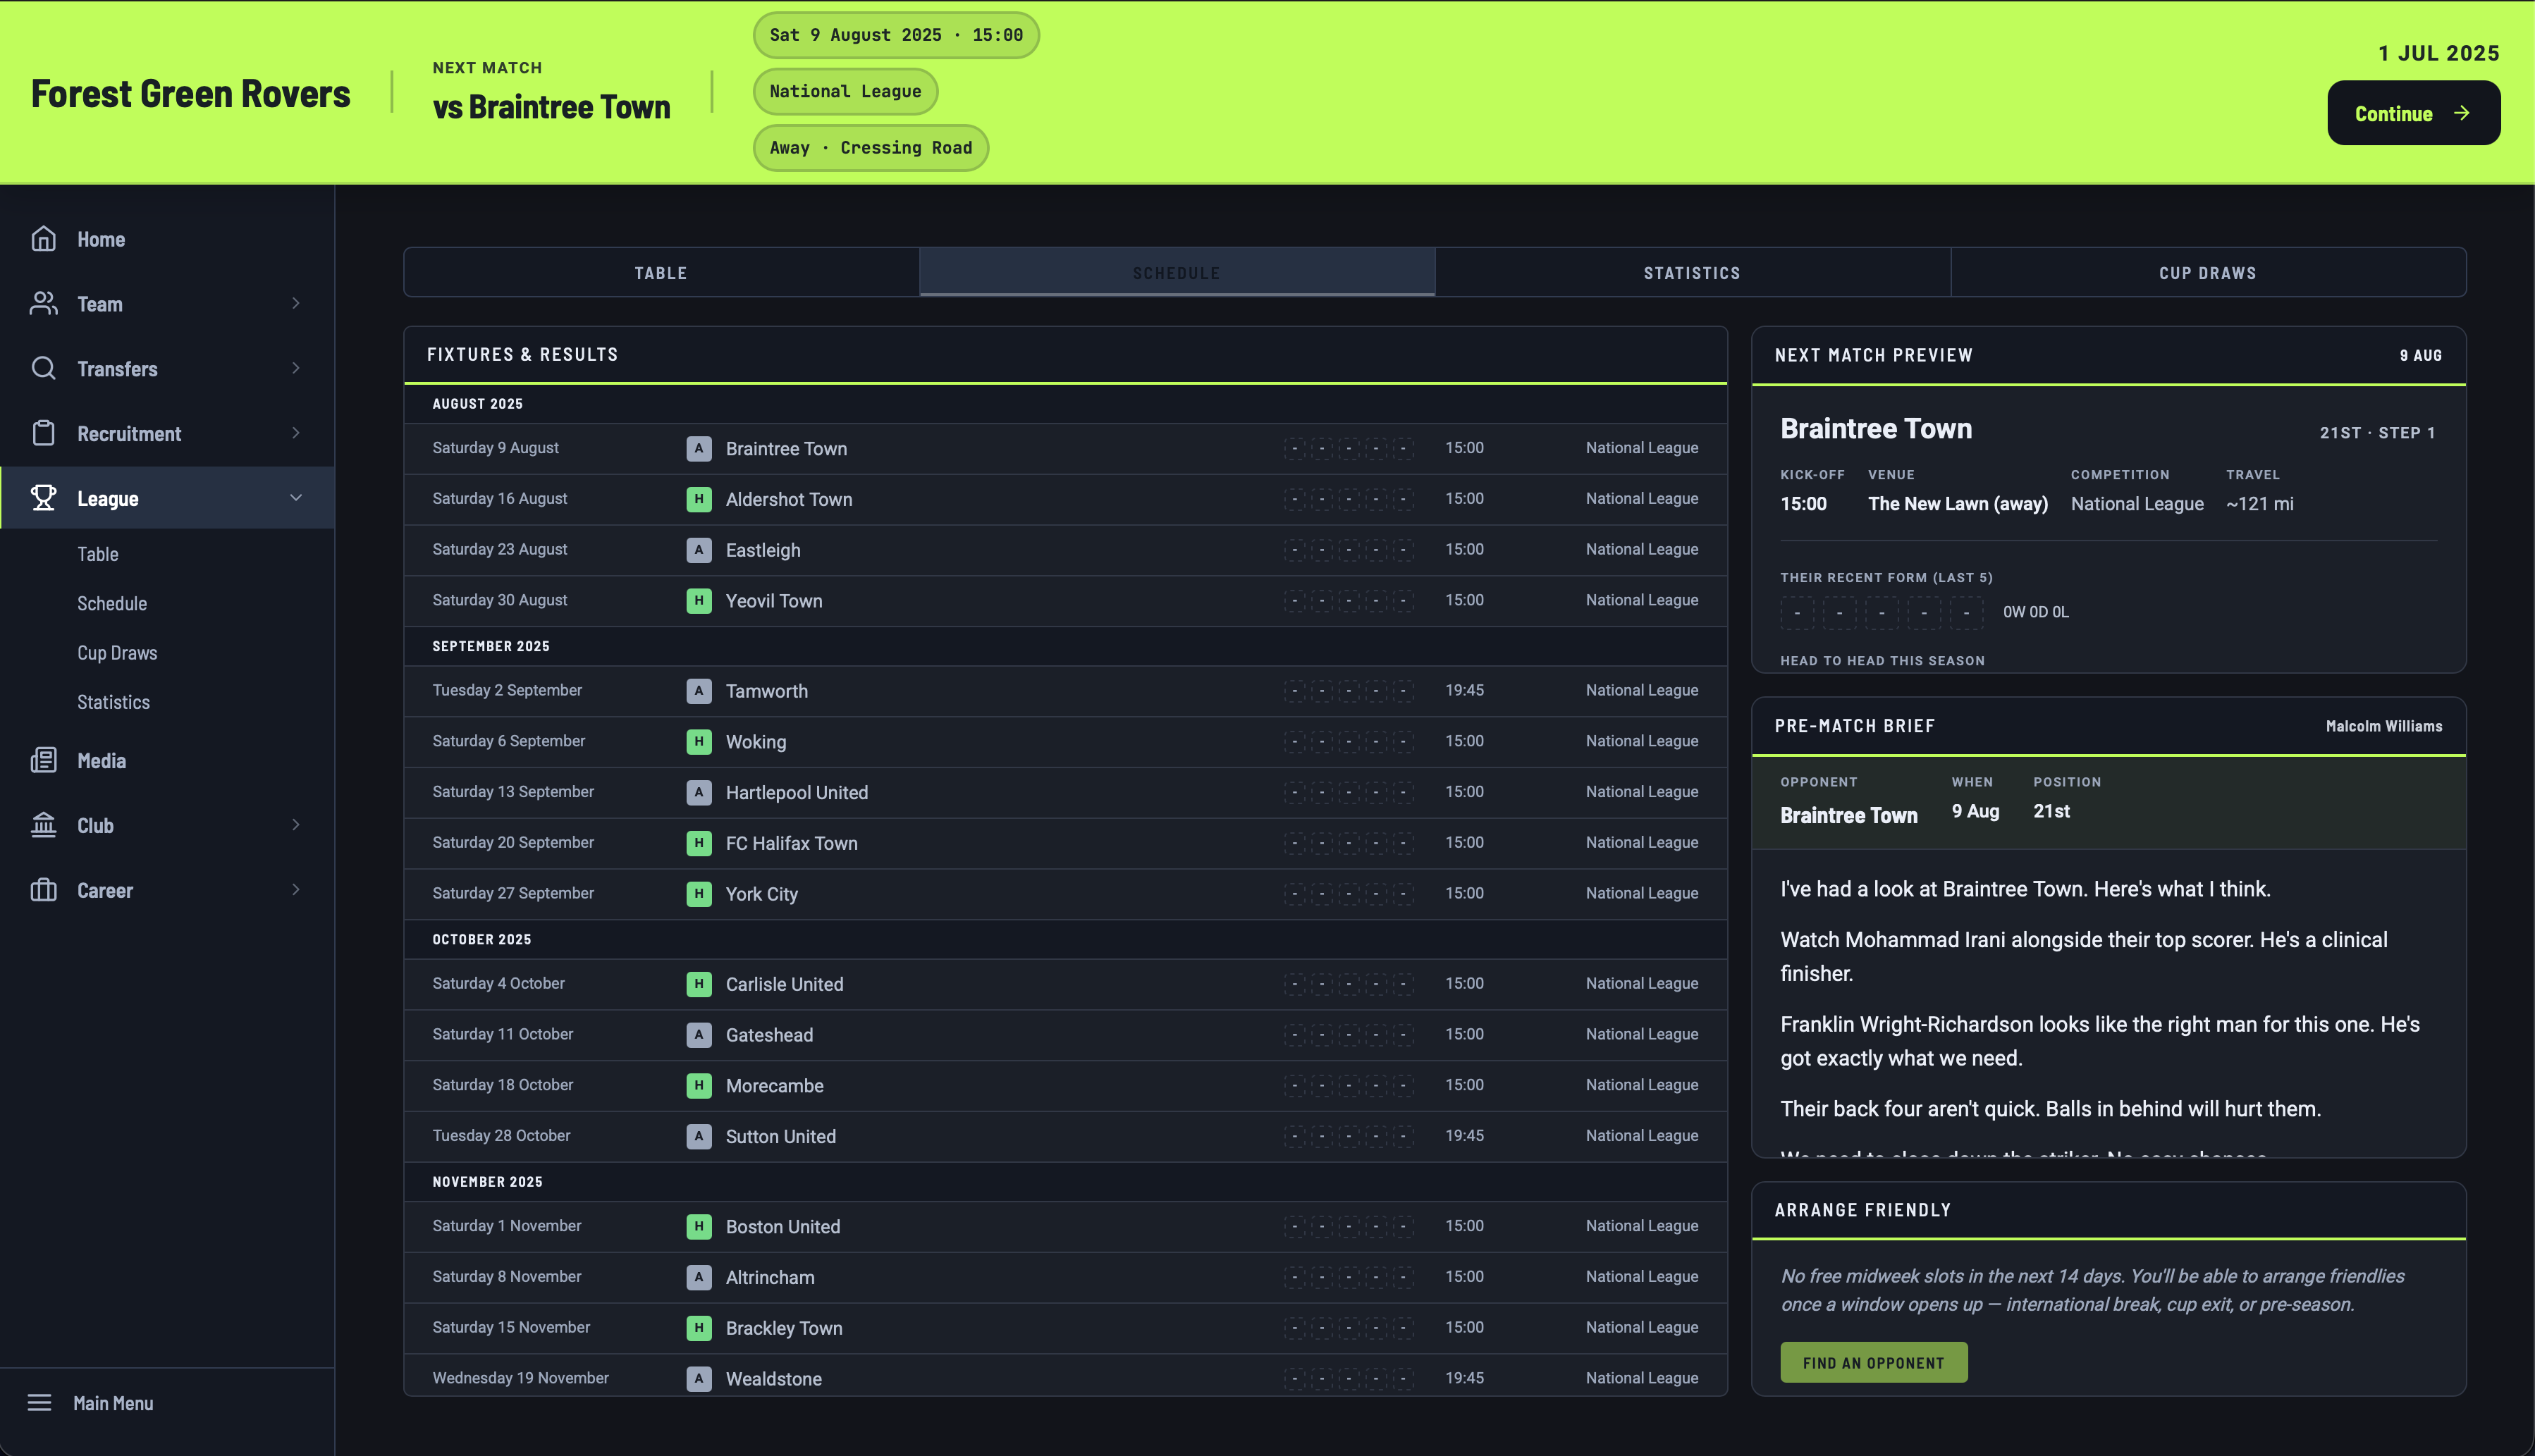Click the away badge beside Sutton United
This screenshot has width=2535, height=1456.
click(699, 1136)
